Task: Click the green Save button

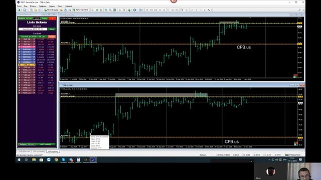Action: coord(52,29)
